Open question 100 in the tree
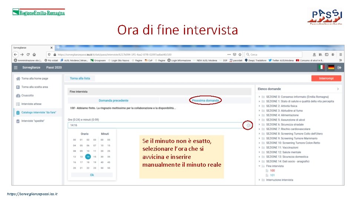Screen dimensions: 356x200 [273, 170]
